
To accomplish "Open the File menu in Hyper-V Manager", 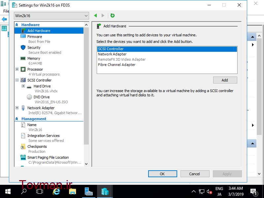I will (6, 11).
